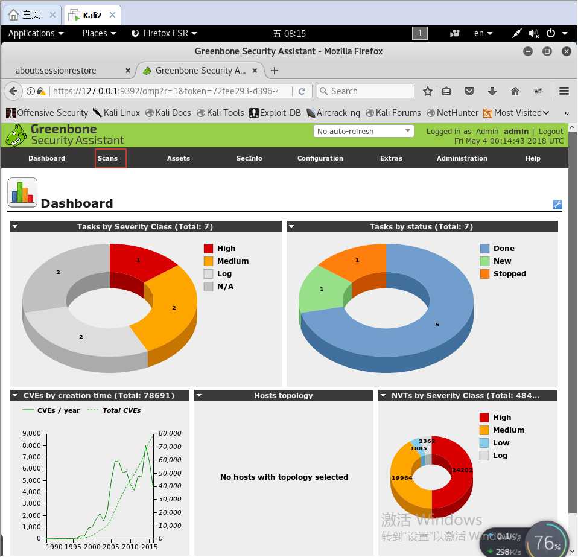Click the screen recording camera icon in top bar
This screenshot has width=578, height=557.
click(x=454, y=34)
